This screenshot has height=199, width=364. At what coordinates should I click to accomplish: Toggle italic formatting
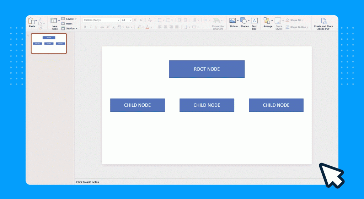click(x=91, y=27)
